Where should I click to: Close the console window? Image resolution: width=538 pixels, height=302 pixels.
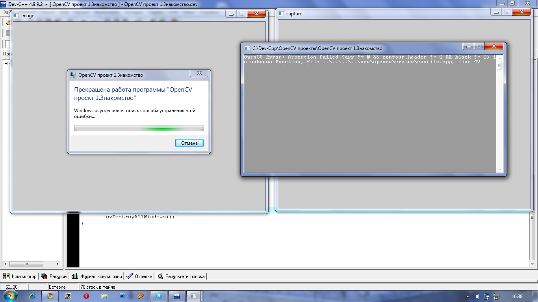(493, 46)
